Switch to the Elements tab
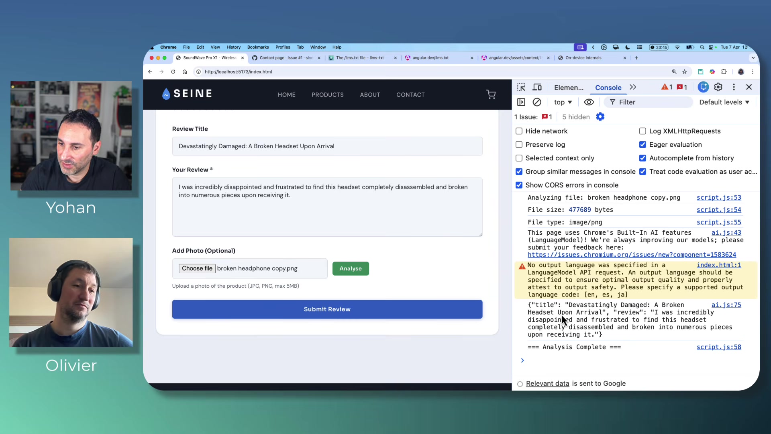Viewport: 771px width, 434px height. pos(568,87)
